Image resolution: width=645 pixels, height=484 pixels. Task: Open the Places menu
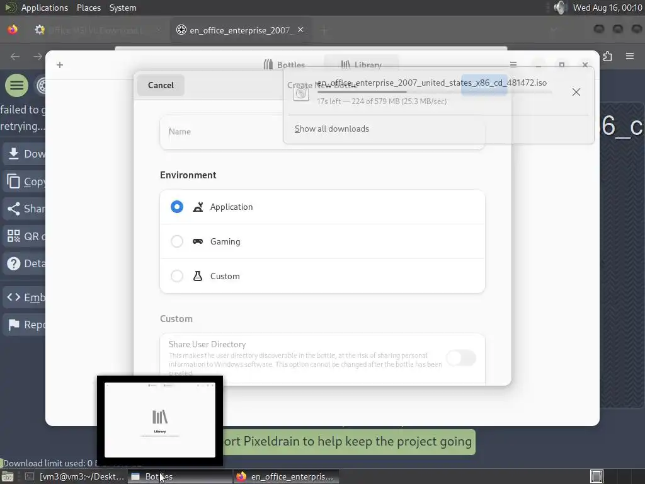point(88,8)
